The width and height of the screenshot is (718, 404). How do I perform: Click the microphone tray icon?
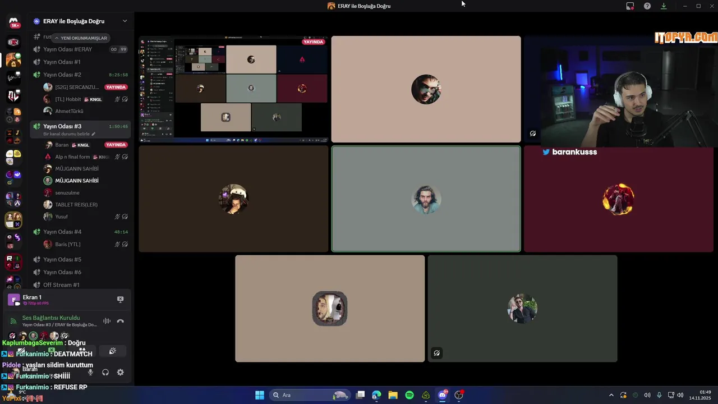[x=659, y=395]
